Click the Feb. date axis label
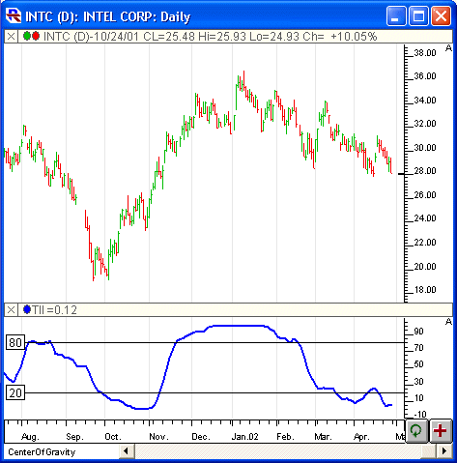This screenshot has height=463, width=457. click(285, 437)
